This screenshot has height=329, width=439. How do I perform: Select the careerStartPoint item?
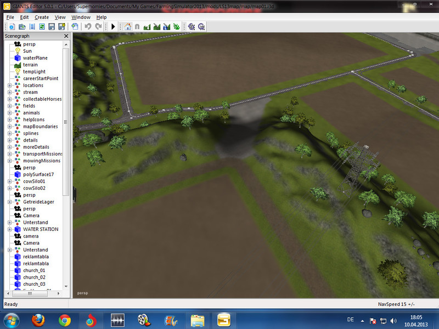pos(41,78)
